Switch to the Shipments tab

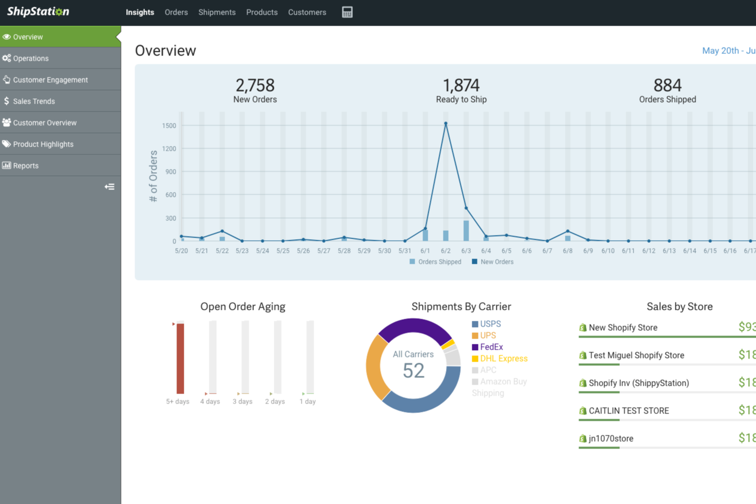point(217,12)
